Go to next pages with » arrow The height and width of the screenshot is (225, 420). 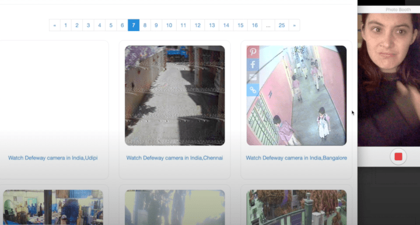[x=294, y=25]
